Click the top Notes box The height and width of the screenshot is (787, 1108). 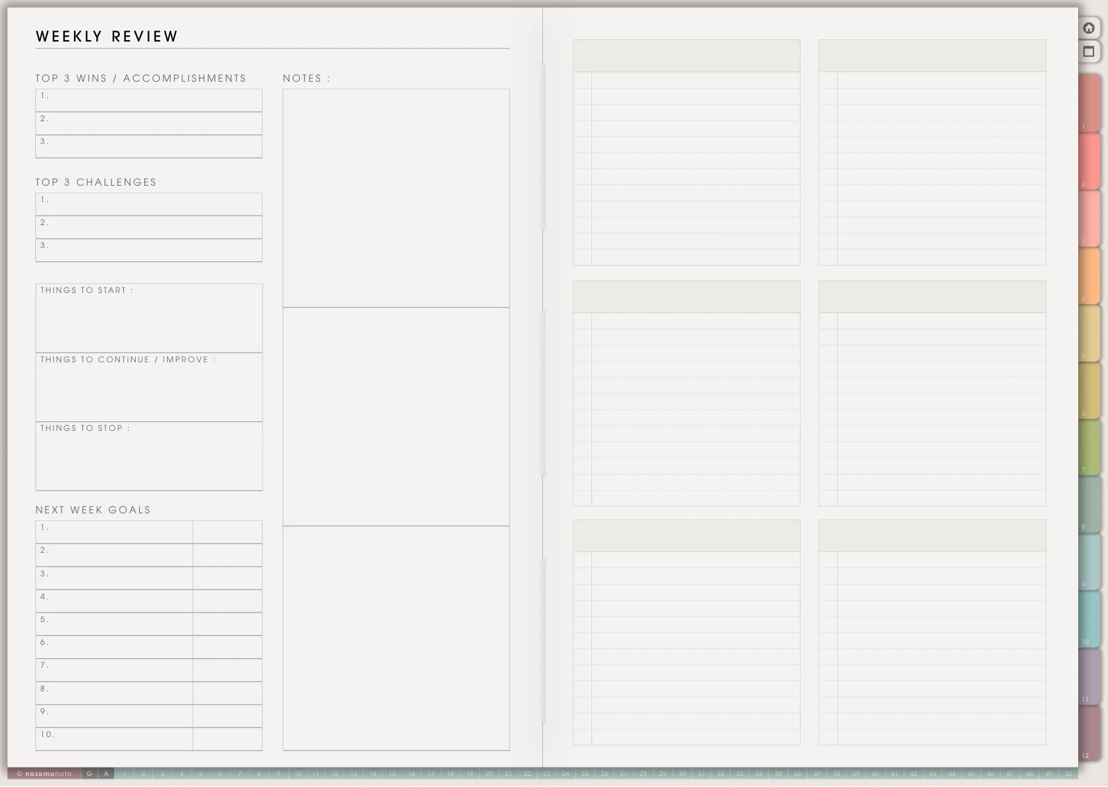point(396,198)
